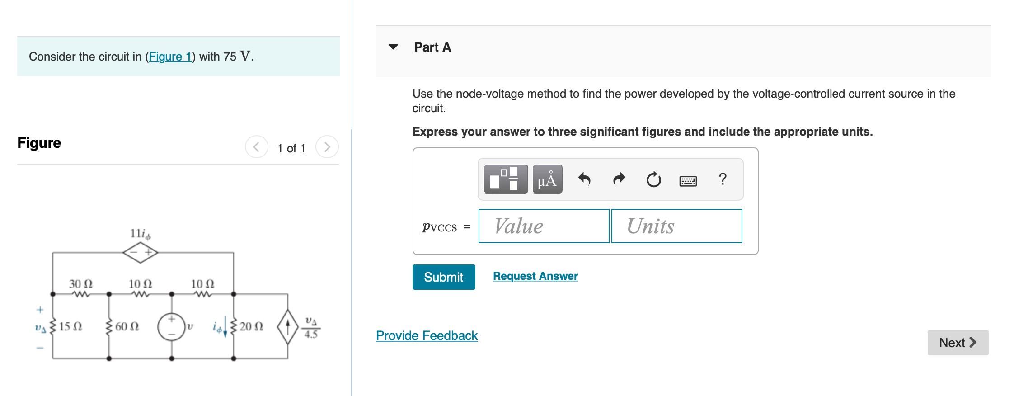Reset the answer field using refresh icon
The width and height of the screenshot is (1014, 396).
click(x=653, y=179)
